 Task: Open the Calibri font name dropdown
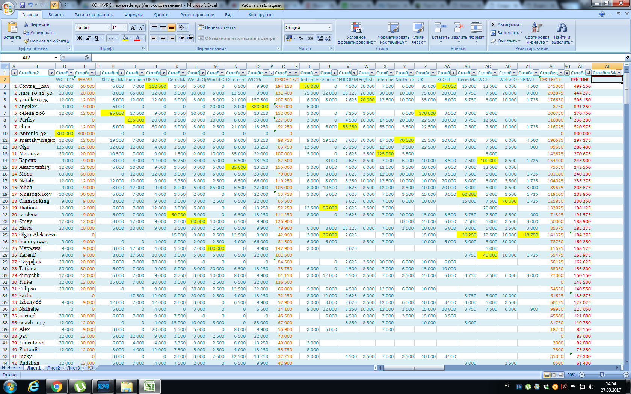point(109,27)
